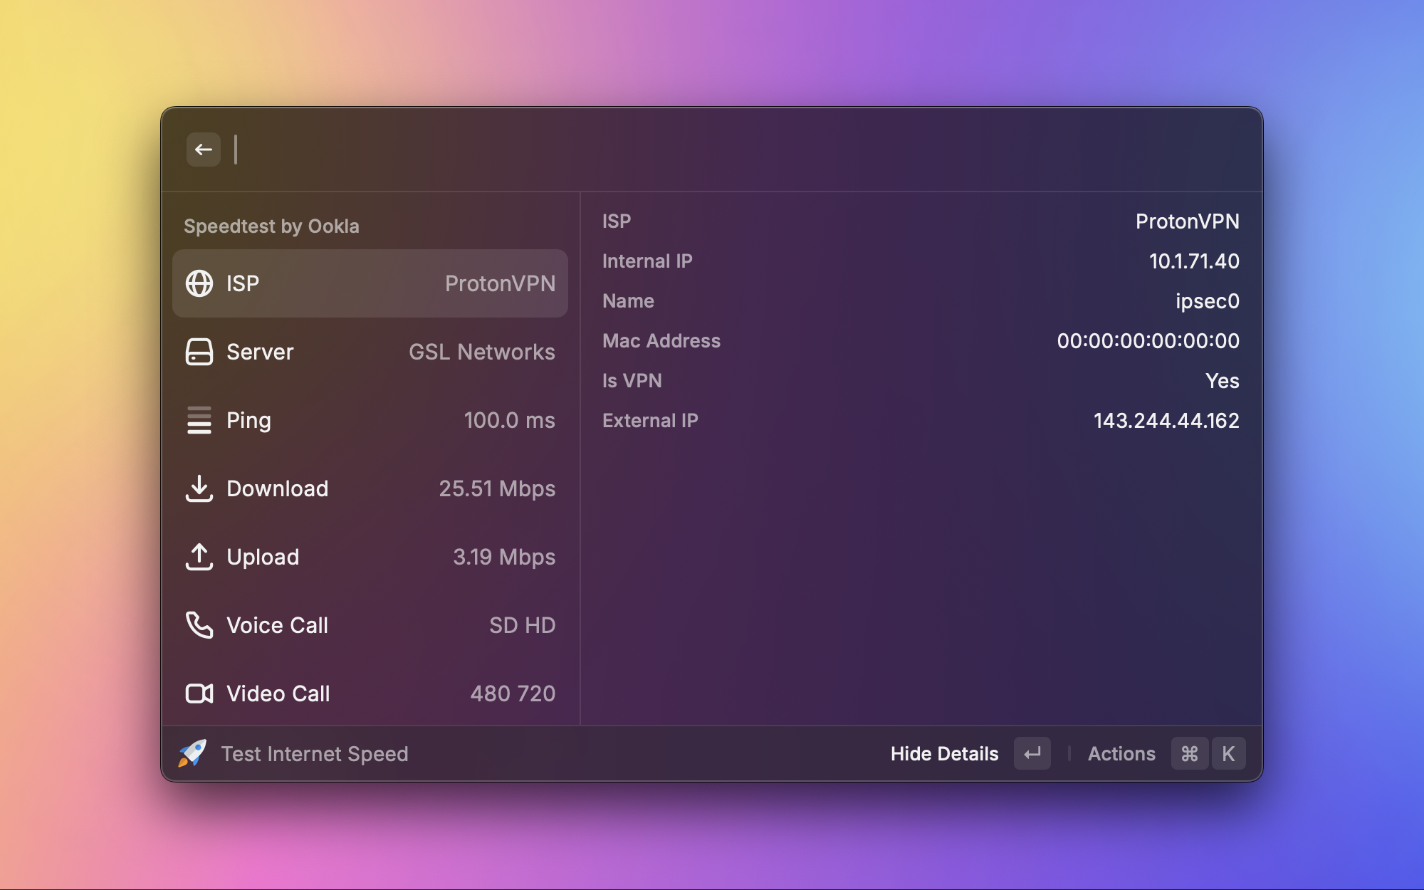Click the Video Call camera icon
1424x890 pixels.
pos(199,693)
